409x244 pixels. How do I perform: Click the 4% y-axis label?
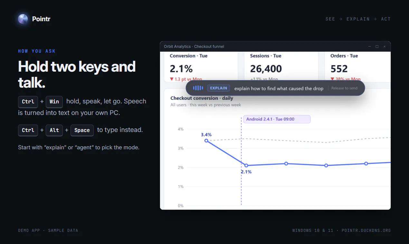coord(181,129)
